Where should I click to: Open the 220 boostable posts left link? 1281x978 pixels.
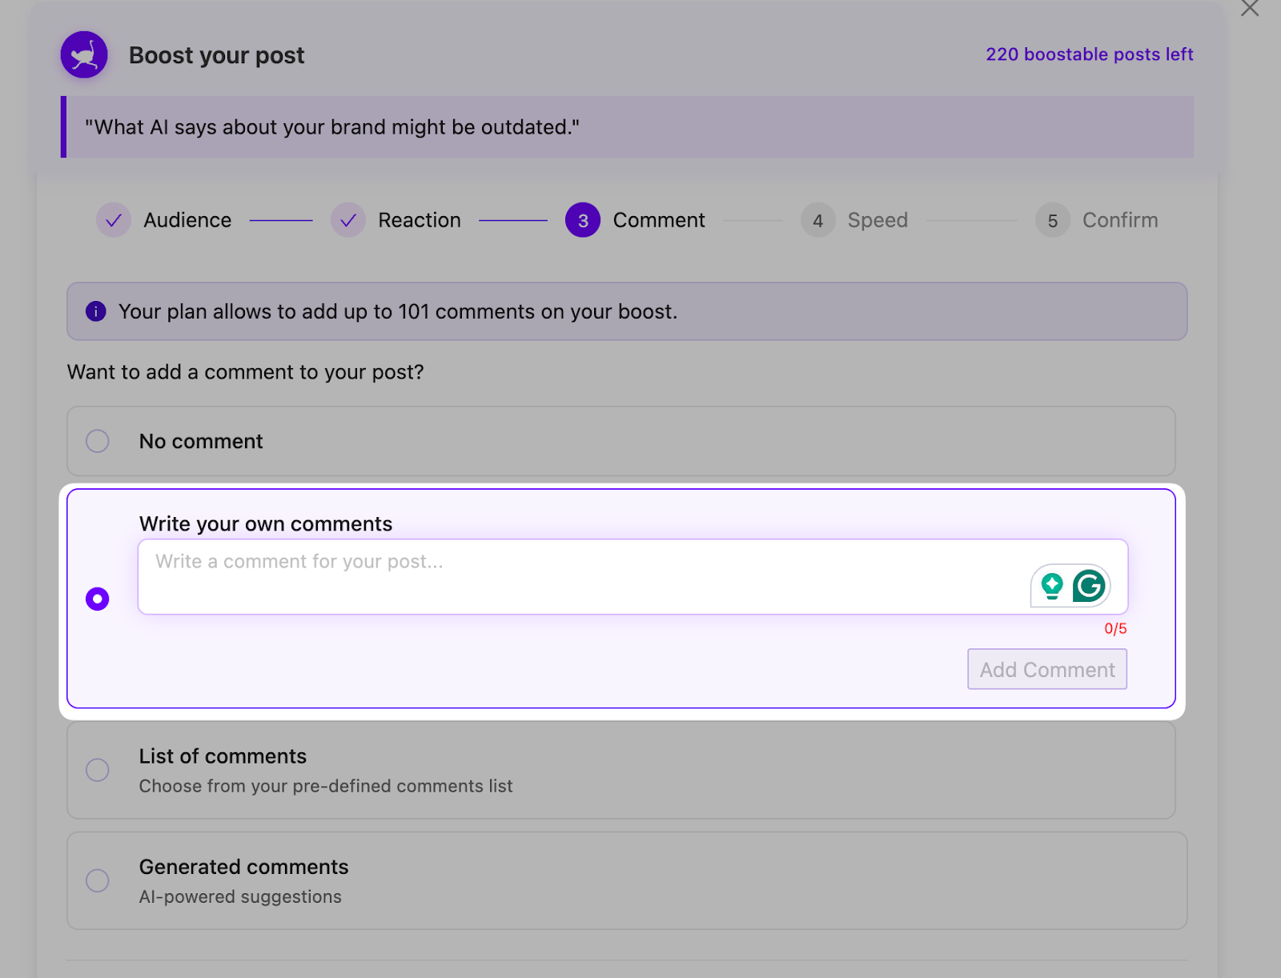(x=1089, y=54)
